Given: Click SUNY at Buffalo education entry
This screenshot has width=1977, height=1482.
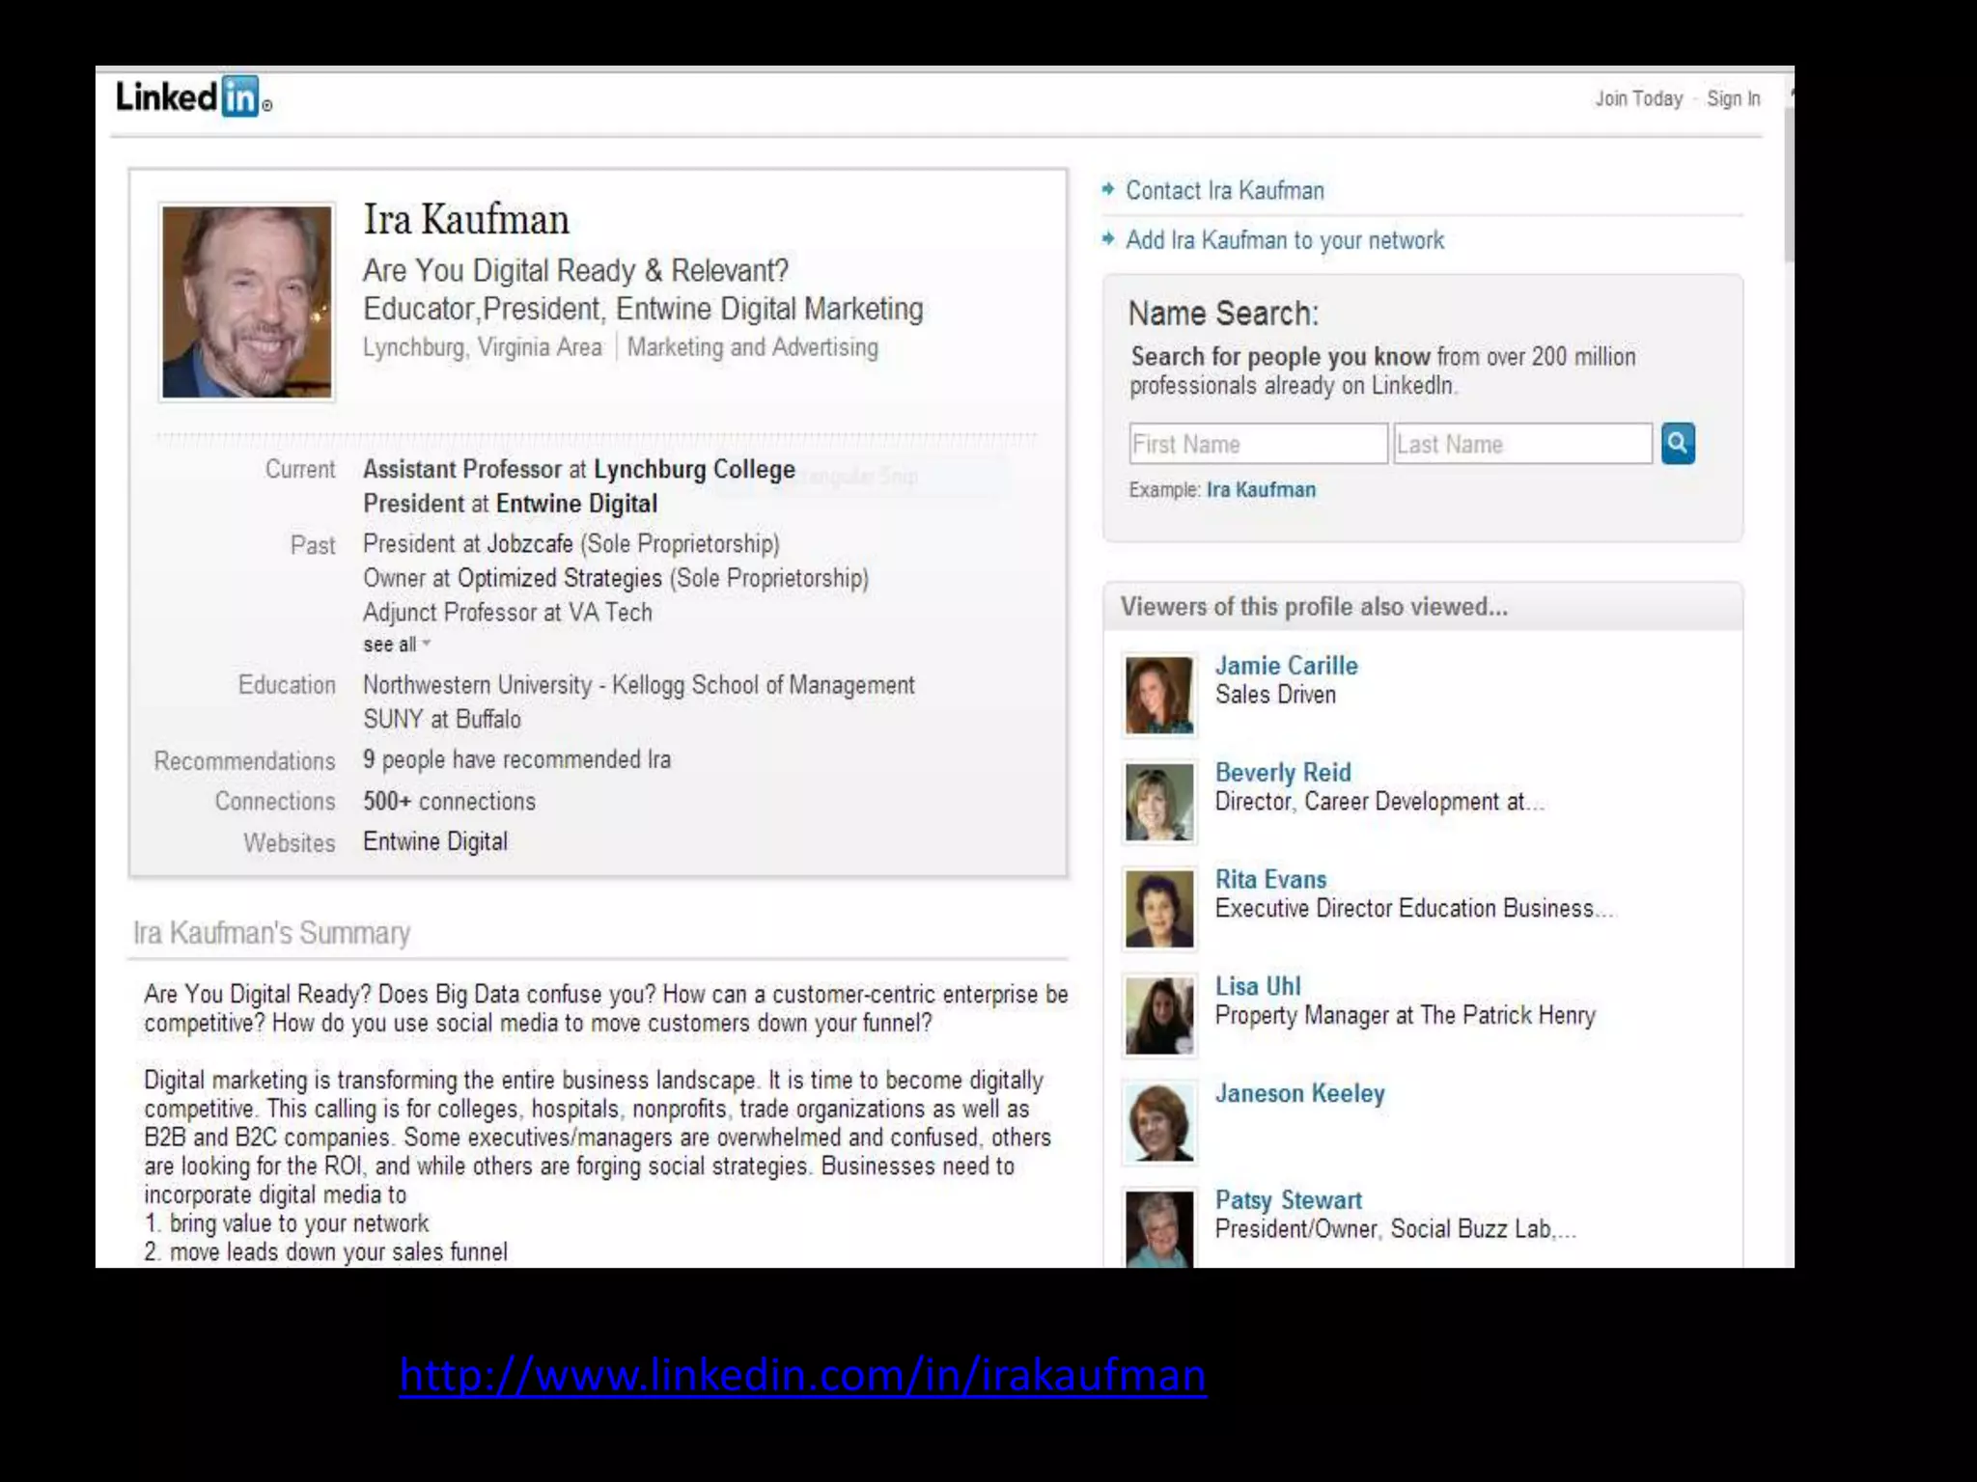Looking at the screenshot, I should coord(441,720).
